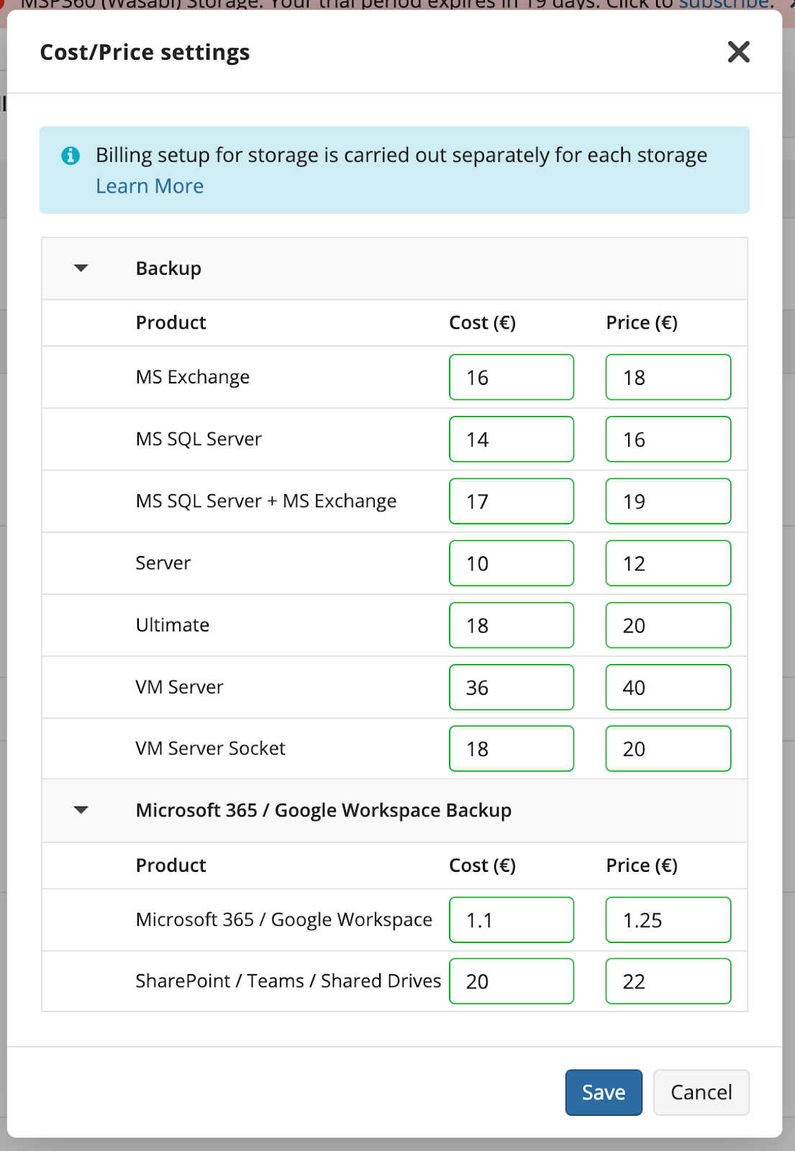Edit MS Exchange price field

coord(668,377)
